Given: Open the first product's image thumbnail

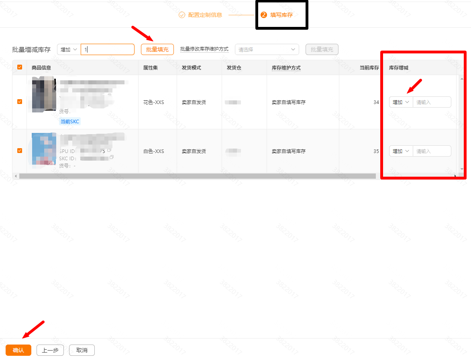Looking at the screenshot, I should pyautogui.click(x=43, y=94).
